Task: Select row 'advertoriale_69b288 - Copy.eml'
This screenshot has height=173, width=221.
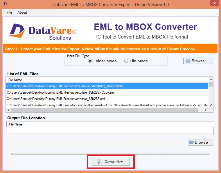Action: (x=107, y=92)
